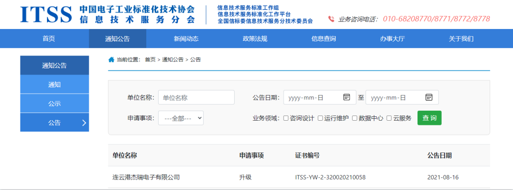Screen dimensions: 513x190
Task: Click the 单位名称 text input field
Action: pos(196,97)
